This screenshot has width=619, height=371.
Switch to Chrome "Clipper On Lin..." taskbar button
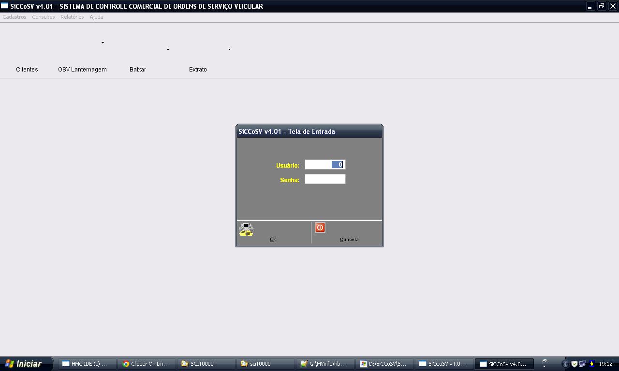pyautogui.click(x=147, y=364)
